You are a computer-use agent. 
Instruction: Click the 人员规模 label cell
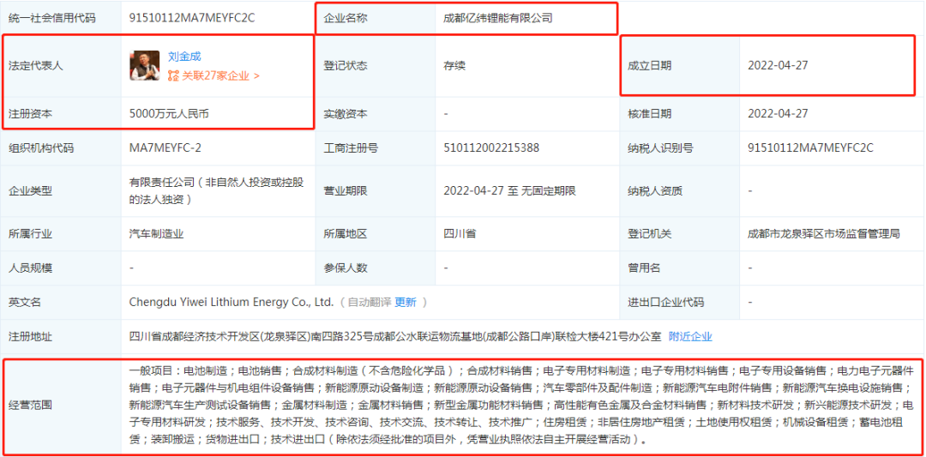(x=63, y=268)
